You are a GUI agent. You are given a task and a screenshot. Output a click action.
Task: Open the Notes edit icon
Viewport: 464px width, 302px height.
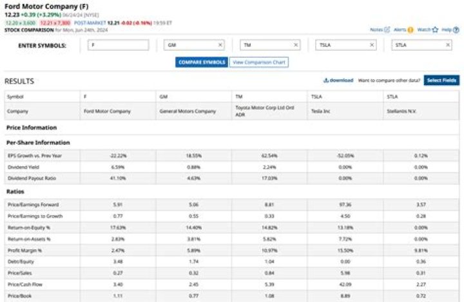(387, 30)
